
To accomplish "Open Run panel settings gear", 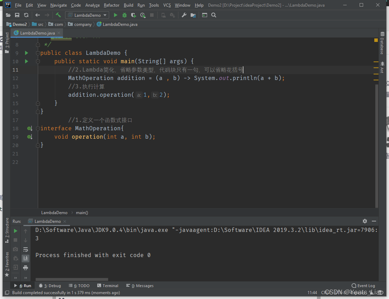I will point(365,221).
